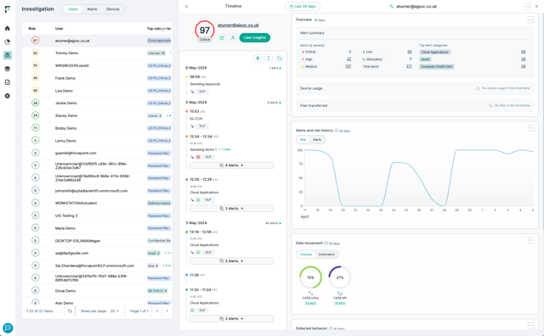The height and width of the screenshot is (336, 544).
Task: Close the user details panel
Action: pyautogui.click(x=536, y=6)
